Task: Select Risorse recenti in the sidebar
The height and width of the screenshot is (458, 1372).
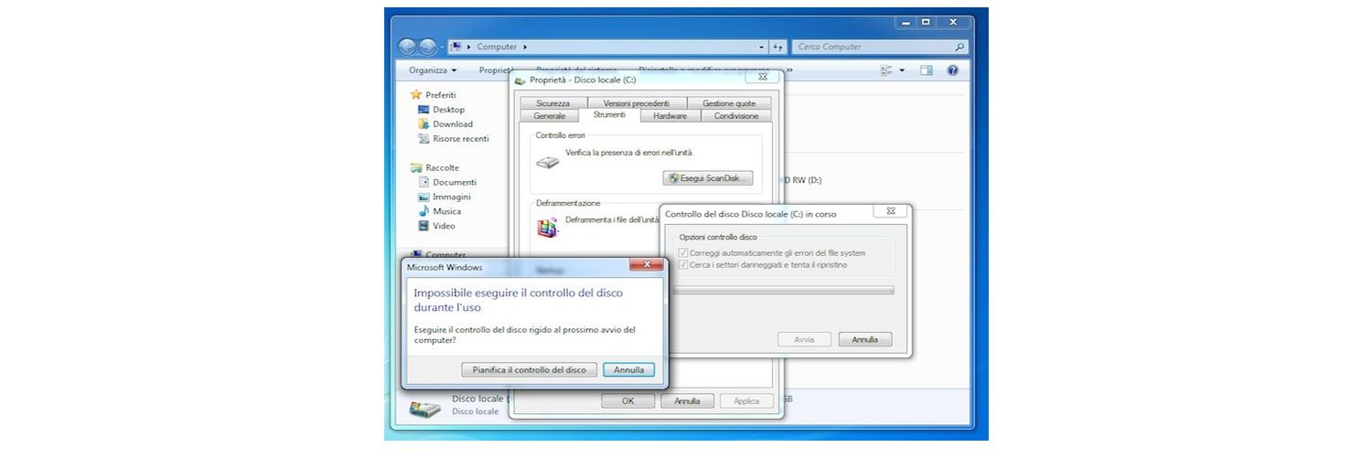Action: click(461, 139)
